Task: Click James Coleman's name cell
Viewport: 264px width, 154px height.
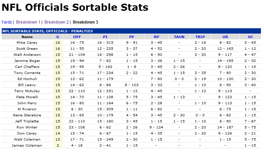Action: (27, 146)
